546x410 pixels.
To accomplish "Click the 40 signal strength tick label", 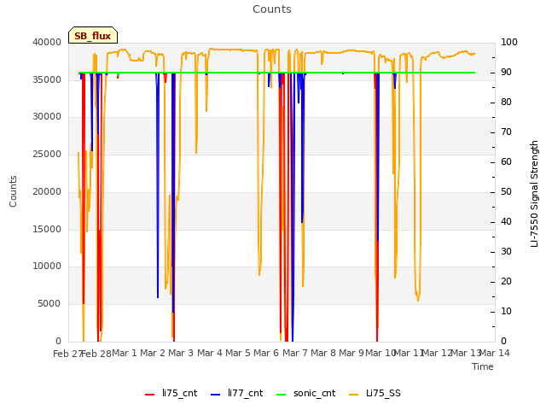I will 506,222.
